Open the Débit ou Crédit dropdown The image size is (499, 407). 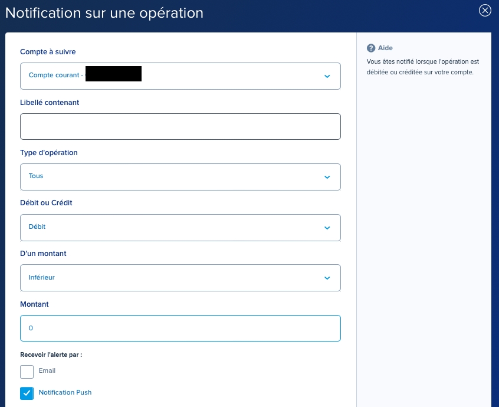[180, 228]
